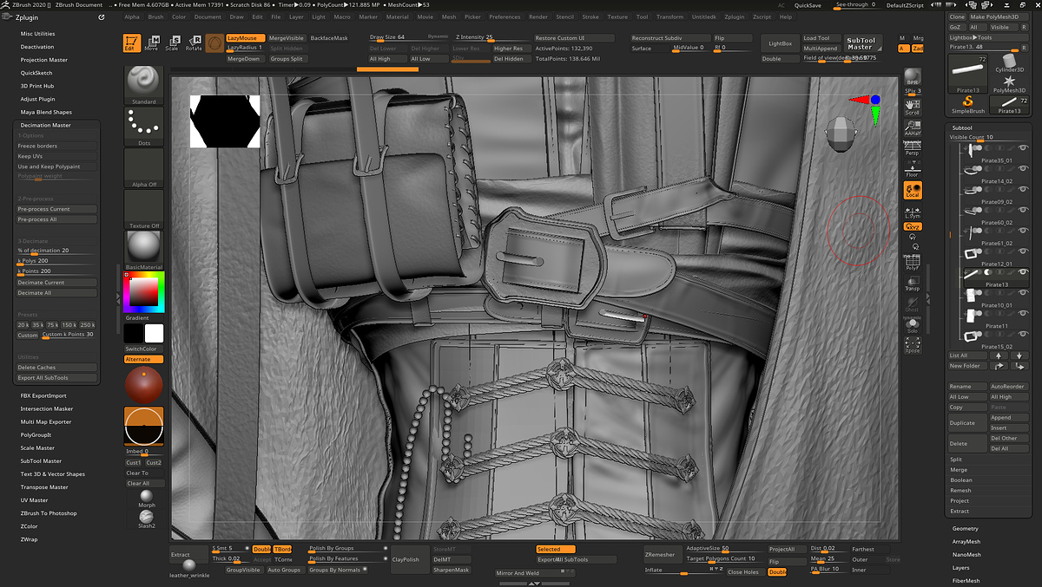
Task: Toggle PolyF polyframe display
Action: tap(913, 264)
